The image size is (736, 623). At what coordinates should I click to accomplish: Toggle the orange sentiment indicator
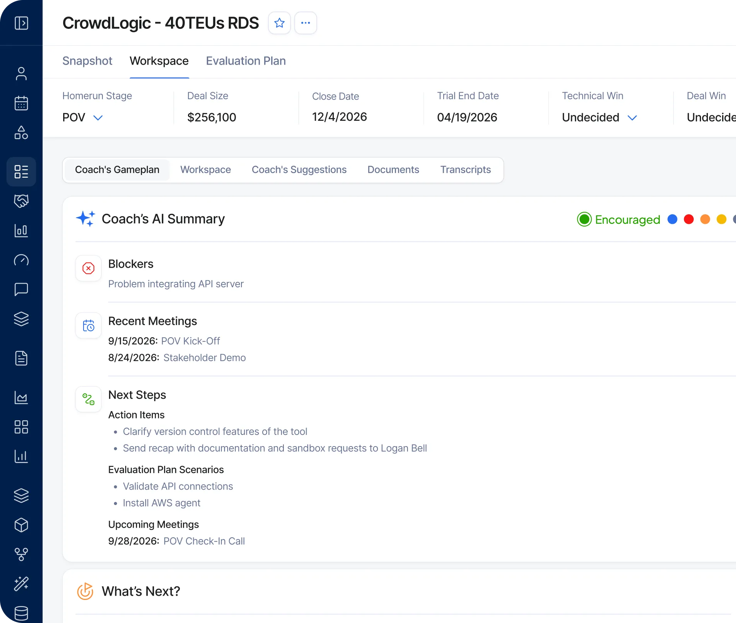click(705, 219)
